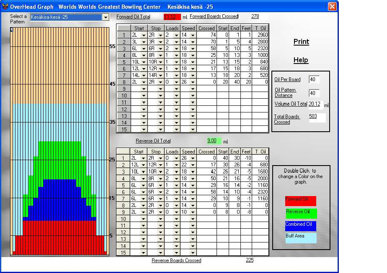Click the light blue Buff Area swatch
The width and height of the screenshot is (387, 273).
(x=300, y=238)
